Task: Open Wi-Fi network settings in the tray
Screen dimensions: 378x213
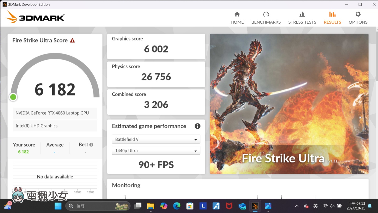Action: click(325, 206)
